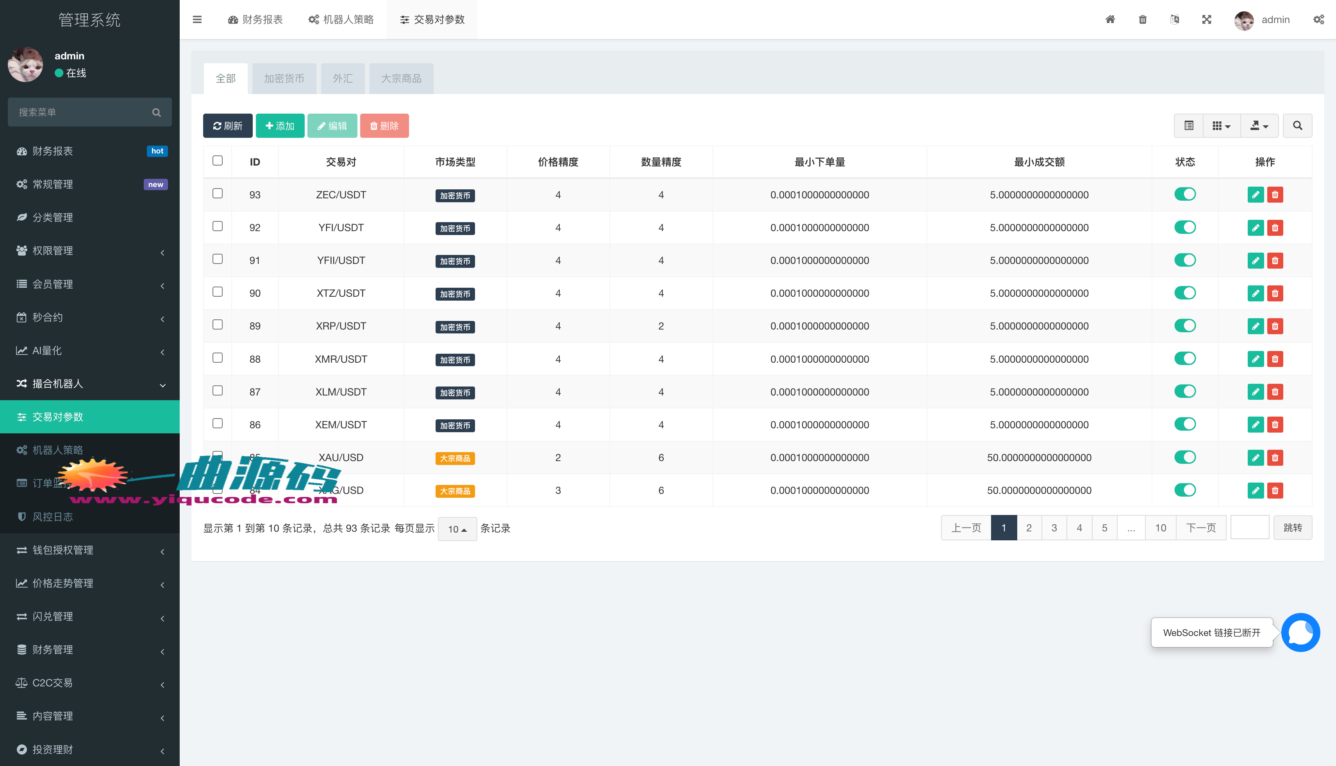This screenshot has width=1336, height=766.
Task: Toggle table card view icon
Action: pyautogui.click(x=1189, y=126)
